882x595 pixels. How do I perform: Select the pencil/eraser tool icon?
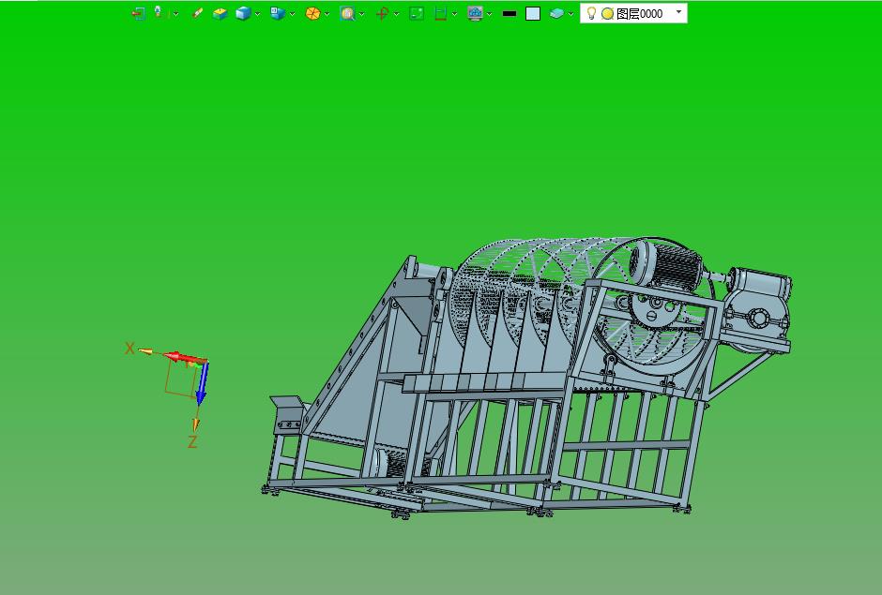tap(197, 13)
